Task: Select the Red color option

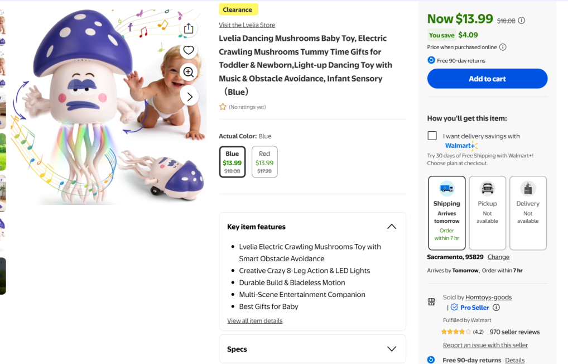Action: (x=264, y=162)
